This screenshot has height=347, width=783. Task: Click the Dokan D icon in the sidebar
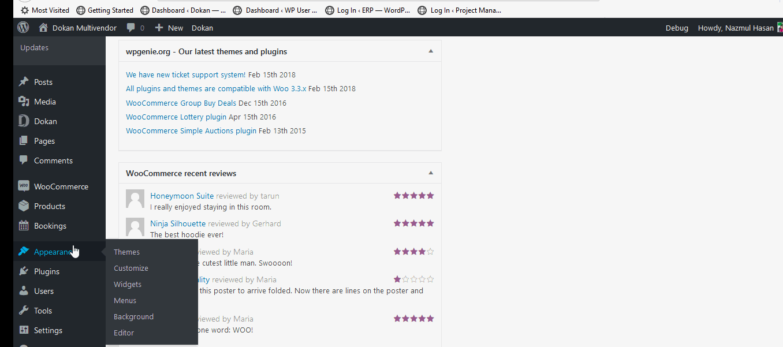pos(24,121)
